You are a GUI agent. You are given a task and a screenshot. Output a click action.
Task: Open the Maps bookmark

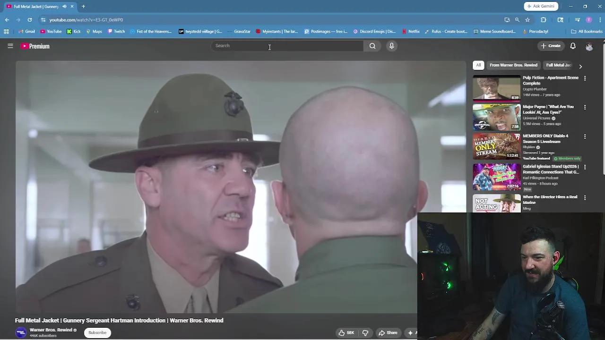(94, 32)
